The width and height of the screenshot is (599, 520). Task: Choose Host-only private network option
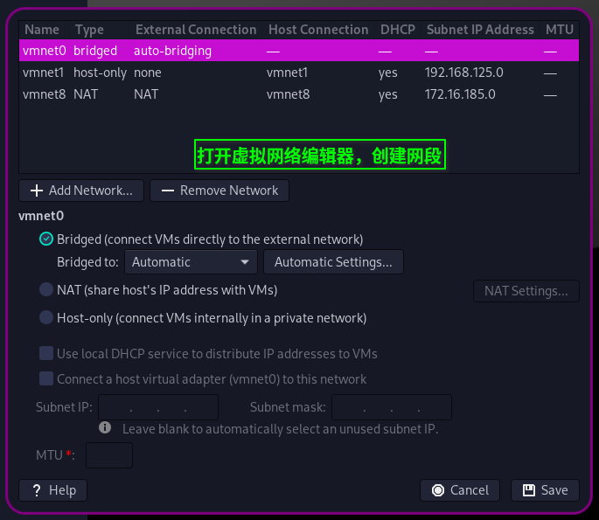(46, 318)
